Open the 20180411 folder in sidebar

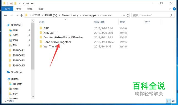19,50
